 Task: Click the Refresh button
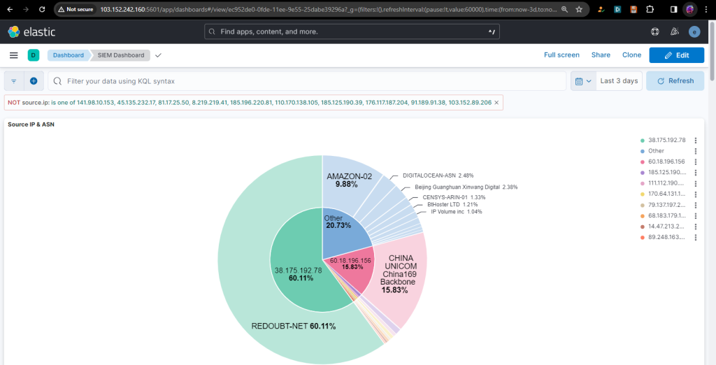click(x=675, y=81)
